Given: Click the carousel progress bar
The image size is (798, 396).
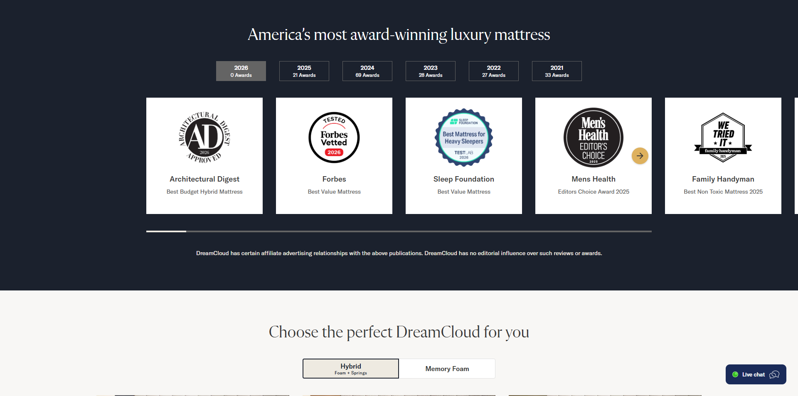Looking at the screenshot, I should click(x=399, y=231).
